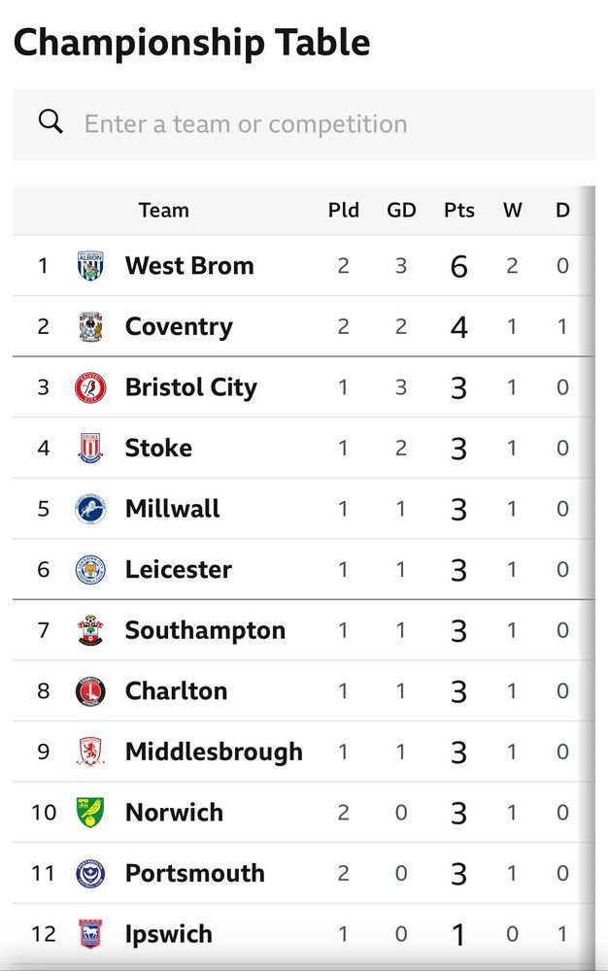Click the Millwall club badge
608x971 pixels.
pos(90,509)
